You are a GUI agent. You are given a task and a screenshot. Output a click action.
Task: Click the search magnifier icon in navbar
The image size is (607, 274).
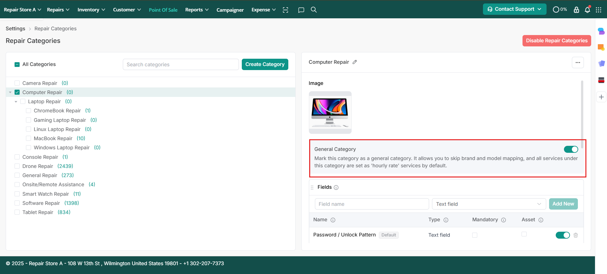[314, 10]
